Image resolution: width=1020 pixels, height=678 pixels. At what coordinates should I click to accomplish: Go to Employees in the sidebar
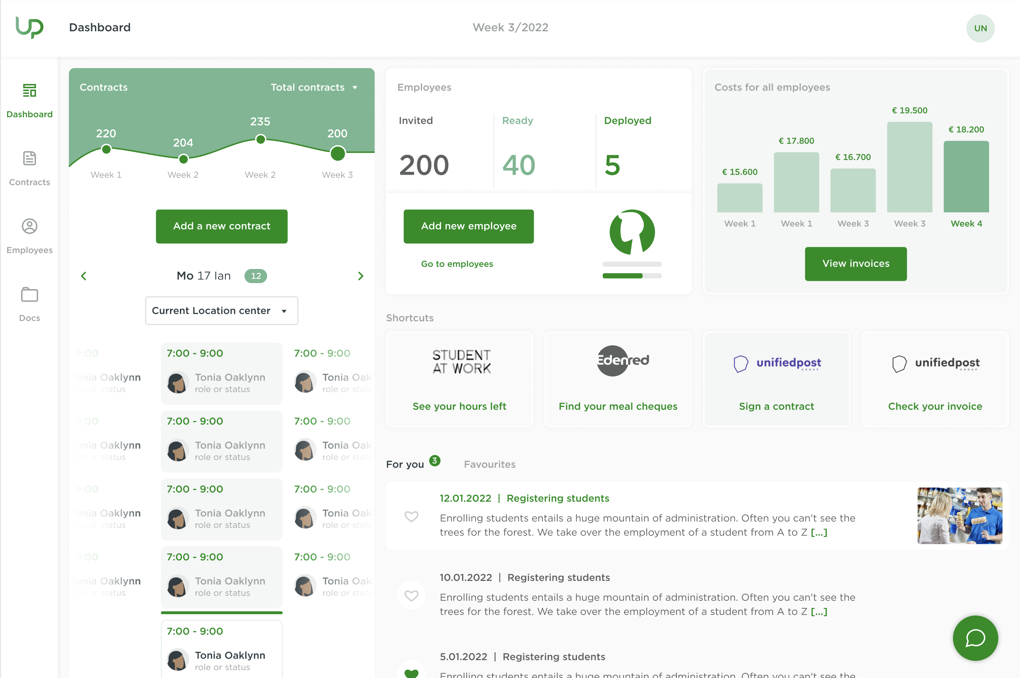point(29,236)
